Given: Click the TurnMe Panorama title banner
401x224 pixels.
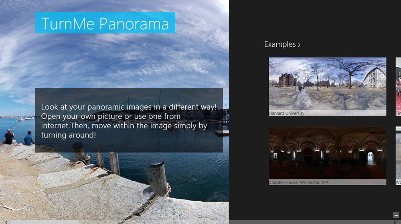Looking at the screenshot, I should 105,22.
